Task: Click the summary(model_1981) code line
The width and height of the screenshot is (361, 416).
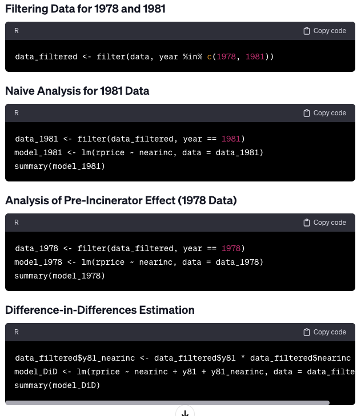Action: [x=60, y=167]
